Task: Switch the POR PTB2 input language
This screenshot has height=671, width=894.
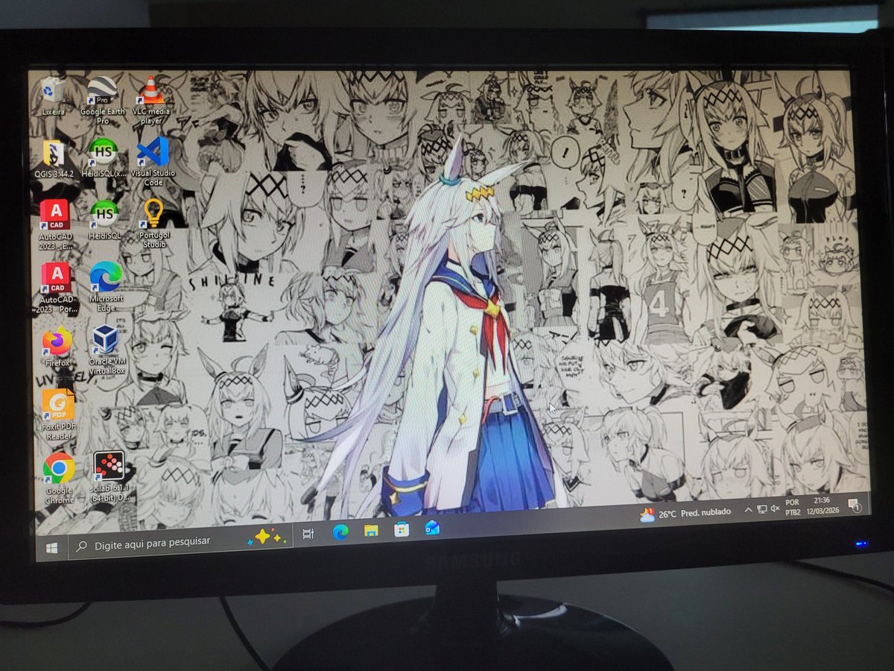Action: 793,507
